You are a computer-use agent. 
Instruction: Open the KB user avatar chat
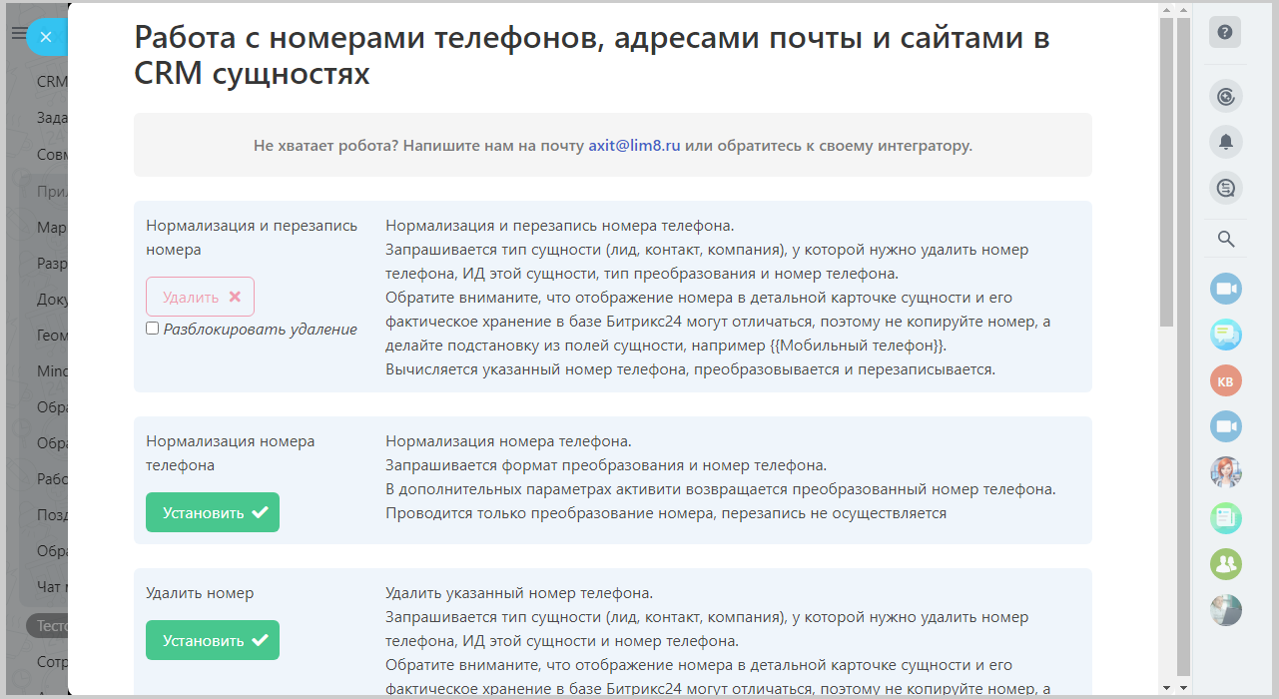pyautogui.click(x=1226, y=381)
